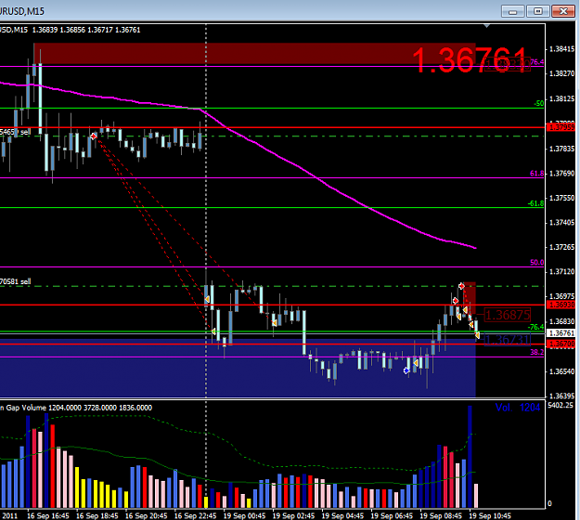
Task: Click the 1.37405 price scale value
Action: pos(561,223)
